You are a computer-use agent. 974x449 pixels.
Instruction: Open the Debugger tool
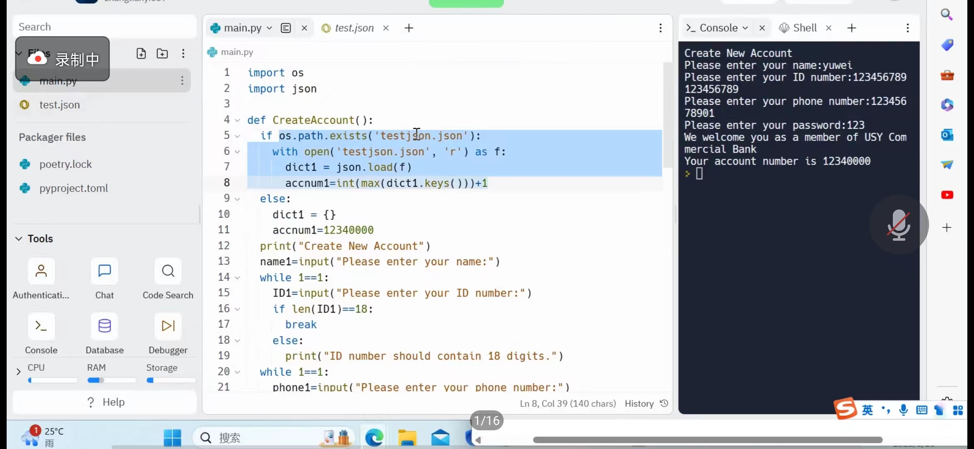pyautogui.click(x=168, y=326)
